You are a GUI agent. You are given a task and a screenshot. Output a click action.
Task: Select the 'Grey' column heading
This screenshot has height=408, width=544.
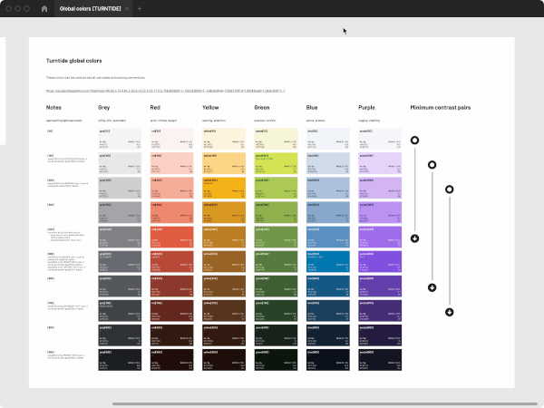(103, 108)
